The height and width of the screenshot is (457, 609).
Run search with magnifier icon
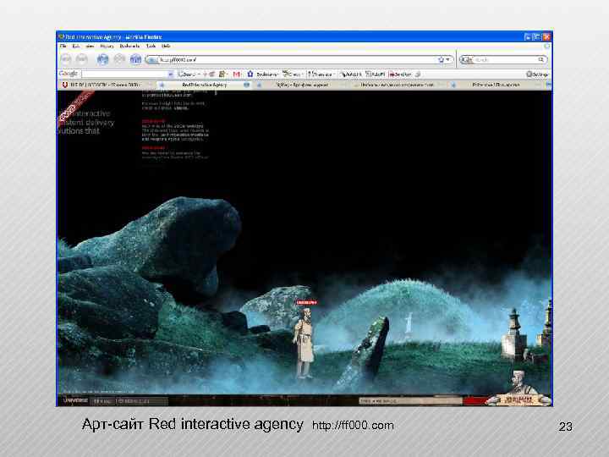pyautogui.click(x=541, y=60)
